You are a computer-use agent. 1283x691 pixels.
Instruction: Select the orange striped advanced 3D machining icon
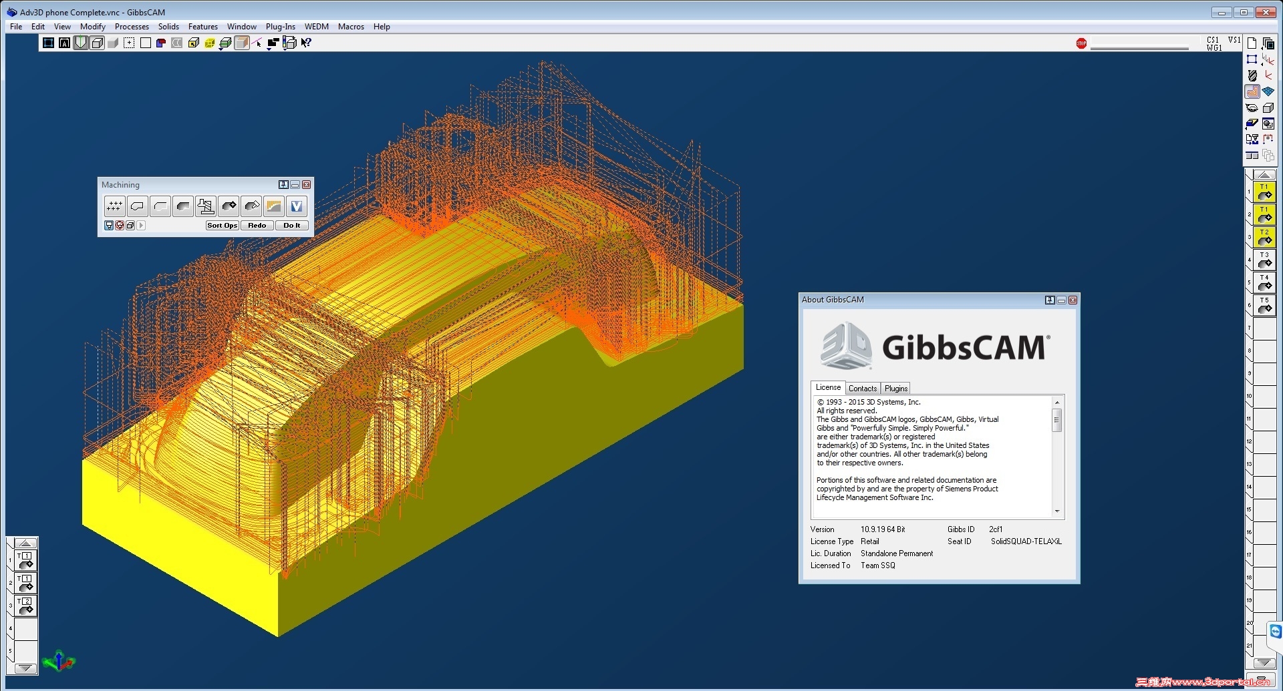[274, 206]
